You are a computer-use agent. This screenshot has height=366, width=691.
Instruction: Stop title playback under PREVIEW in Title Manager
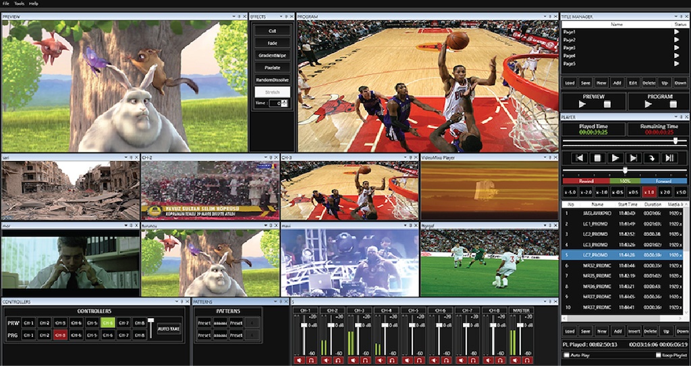point(607,104)
